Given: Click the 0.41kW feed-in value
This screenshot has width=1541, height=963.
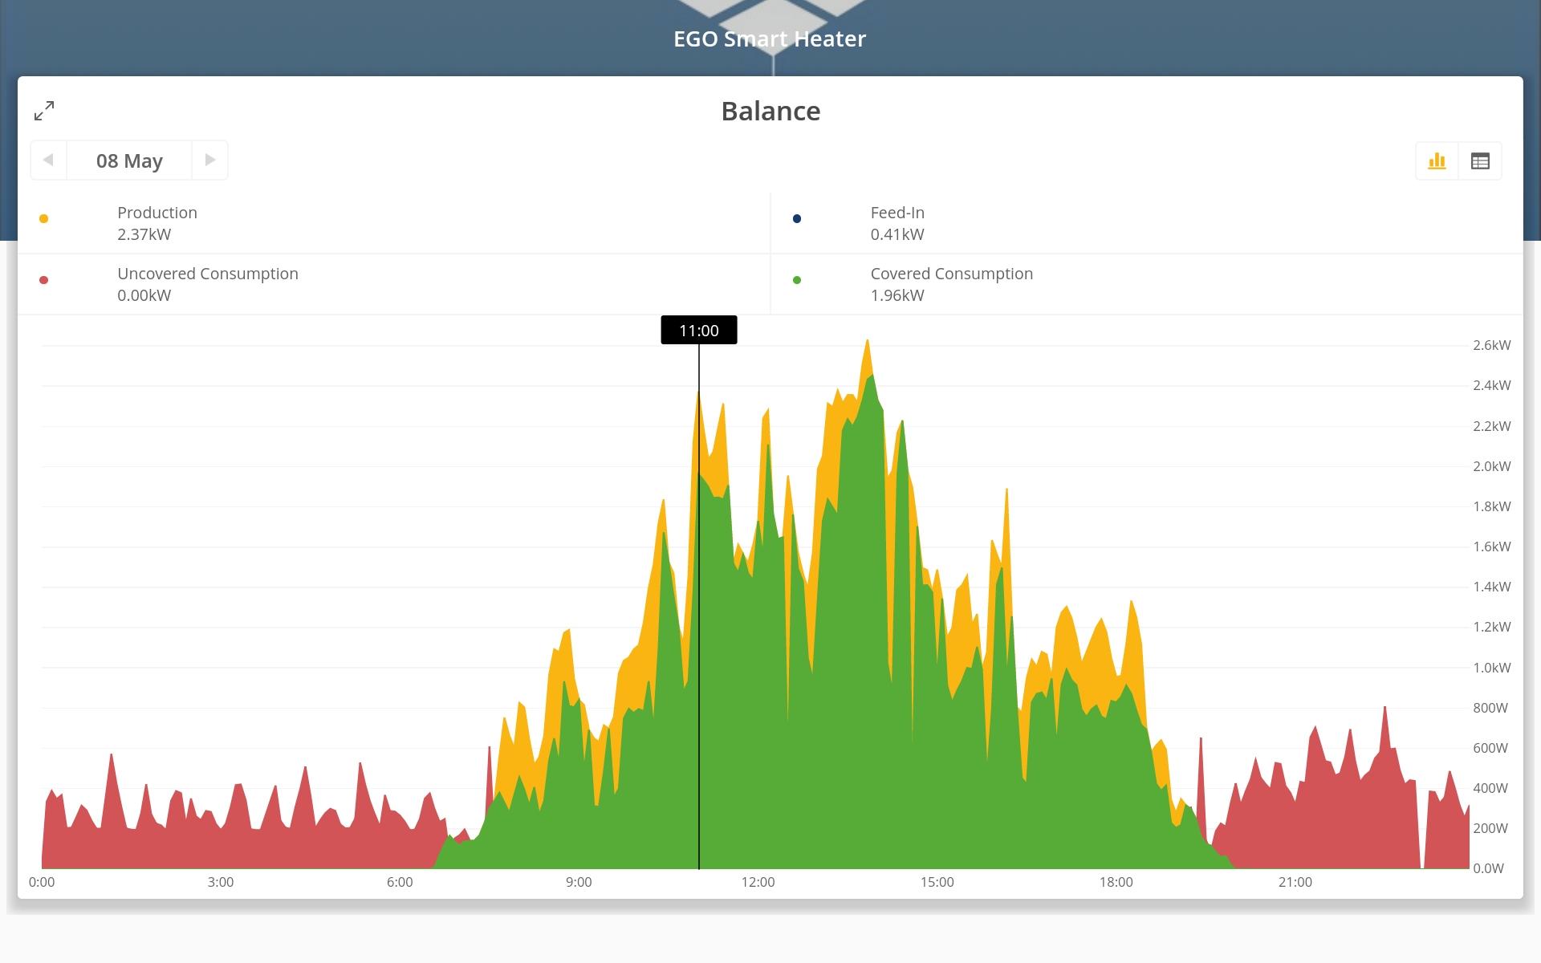Looking at the screenshot, I should pyautogui.click(x=897, y=234).
